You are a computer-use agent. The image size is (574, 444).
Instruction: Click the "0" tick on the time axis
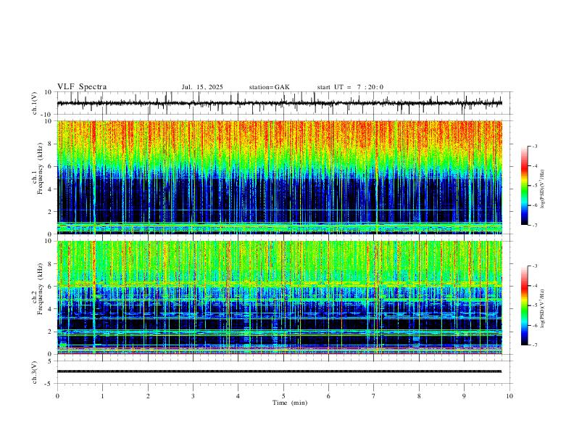click(57, 396)
